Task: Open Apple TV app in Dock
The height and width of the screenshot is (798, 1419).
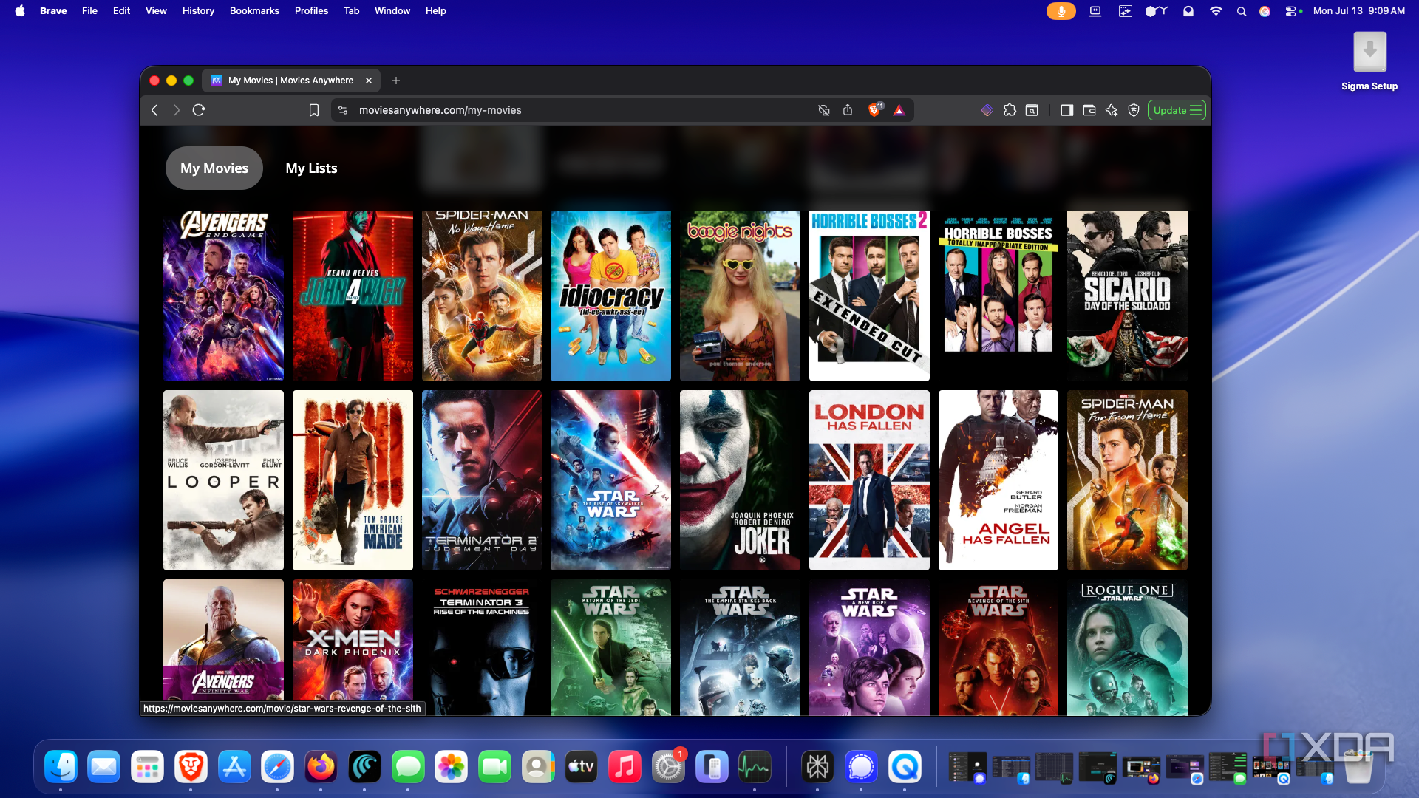Action: click(581, 767)
